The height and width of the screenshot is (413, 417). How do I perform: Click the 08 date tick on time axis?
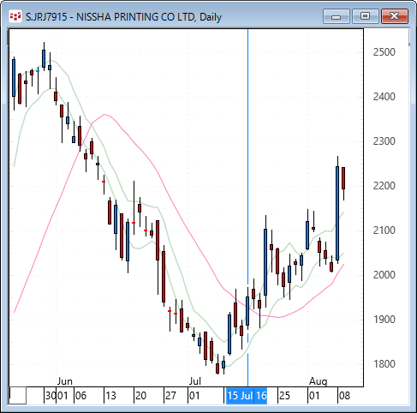[344, 396]
